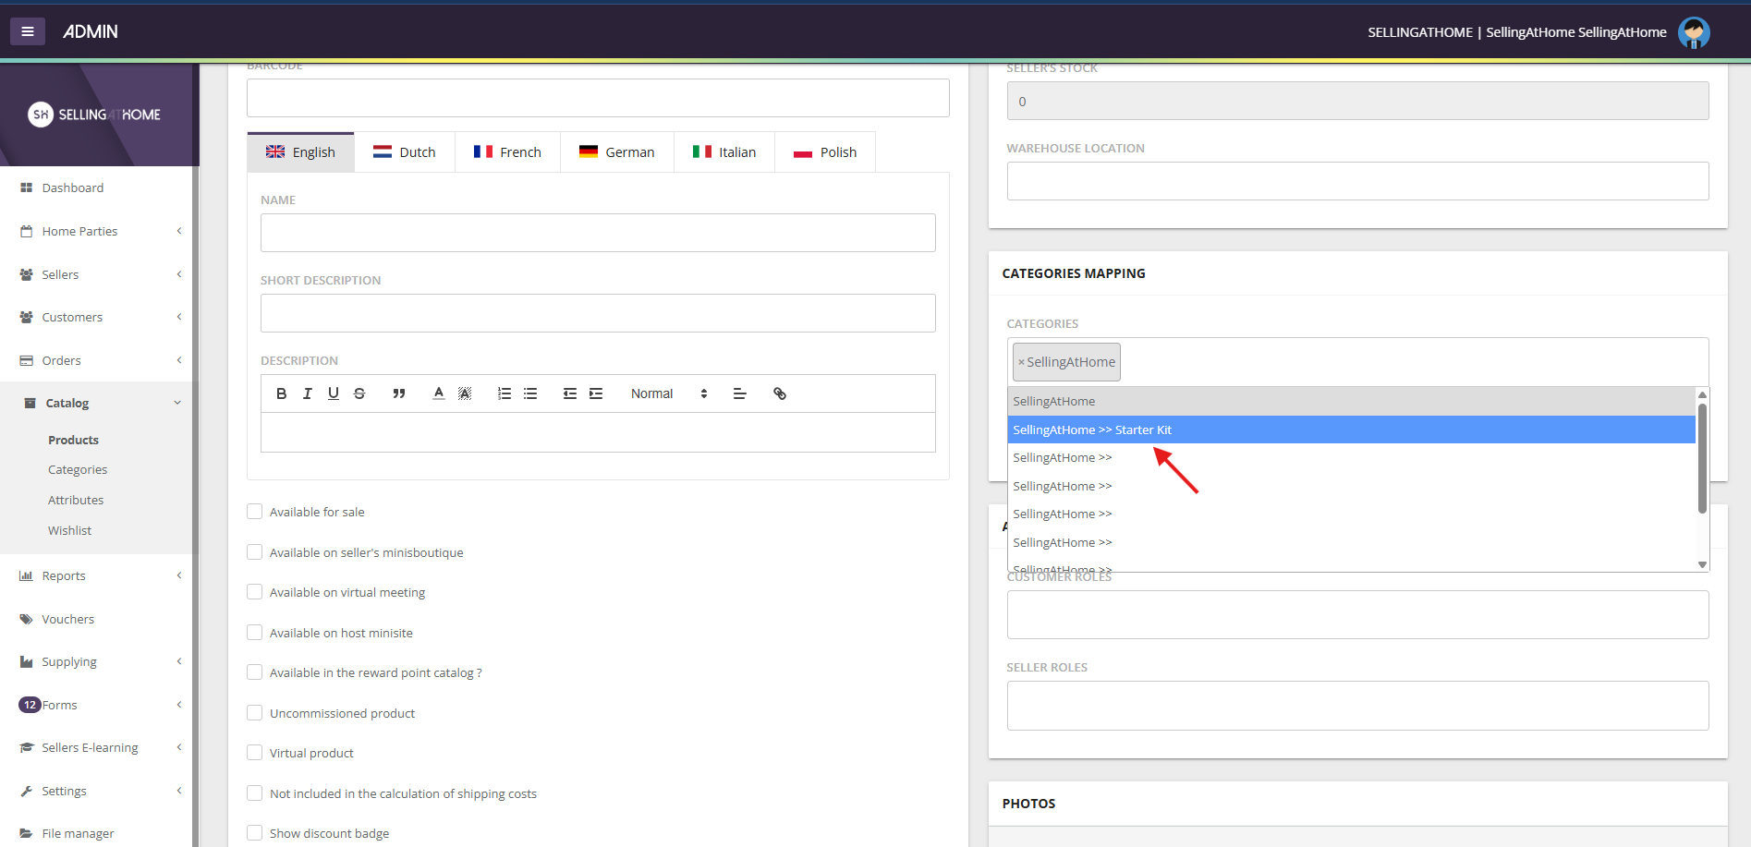Screen dimensions: 1751x847
Task: Tick the Uncommissioned product checkbox
Action: coord(255,713)
